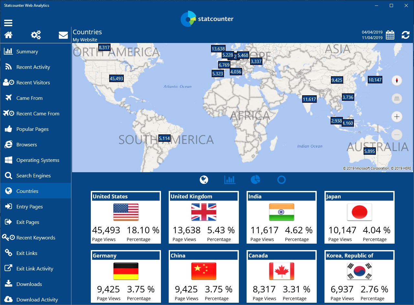Screen dimensions: 414x305
Task: Click the Canada flag image
Action: tap(281, 271)
